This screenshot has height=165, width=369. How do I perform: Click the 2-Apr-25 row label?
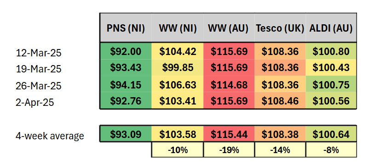tap(35, 102)
